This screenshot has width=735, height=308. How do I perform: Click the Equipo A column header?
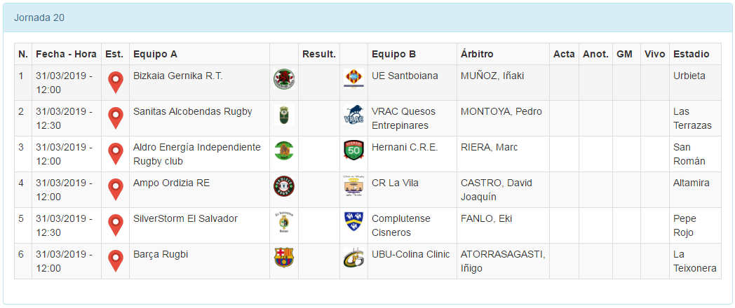point(155,54)
